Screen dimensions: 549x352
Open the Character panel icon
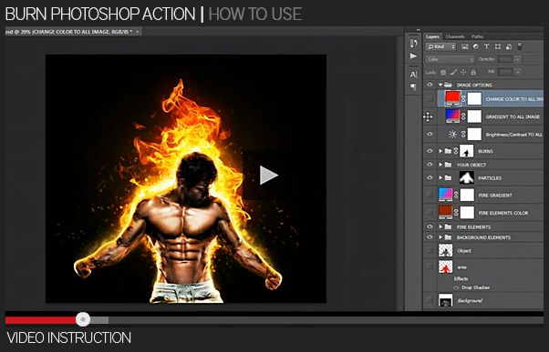pyautogui.click(x=413, y=75)
